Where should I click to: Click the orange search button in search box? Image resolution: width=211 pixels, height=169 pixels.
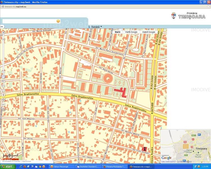(58, 21)
